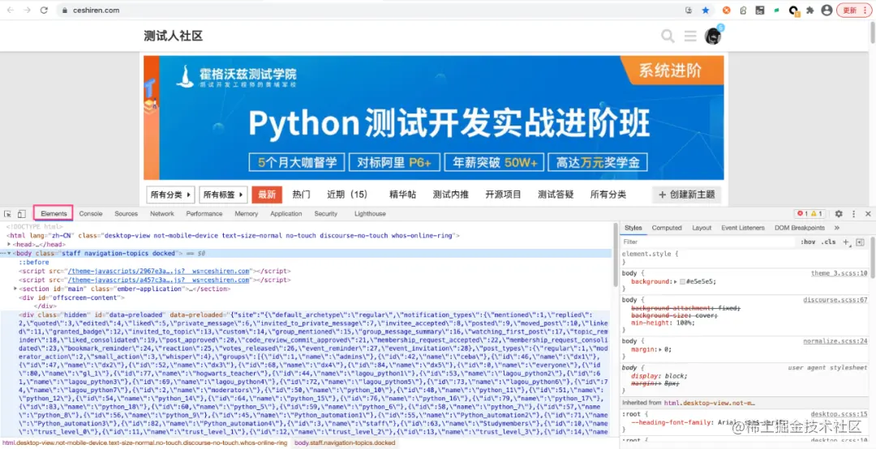Viewport: 876px width, 449px height.
Task: Open the Styles sidebar tab
Action: (x=633, y=228)
